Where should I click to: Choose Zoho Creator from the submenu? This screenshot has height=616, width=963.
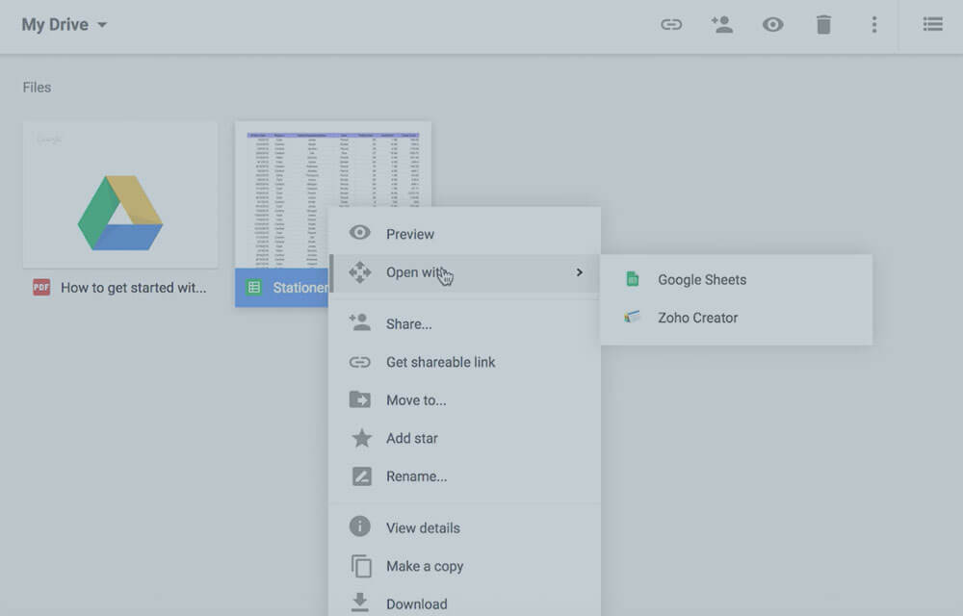[x=697, y=318]
